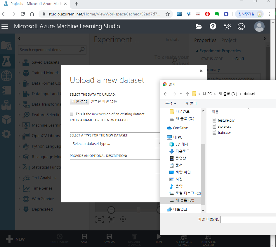Open a new browser tab
276x247 pixels.
pyautogui.click(x=77, y=4)
